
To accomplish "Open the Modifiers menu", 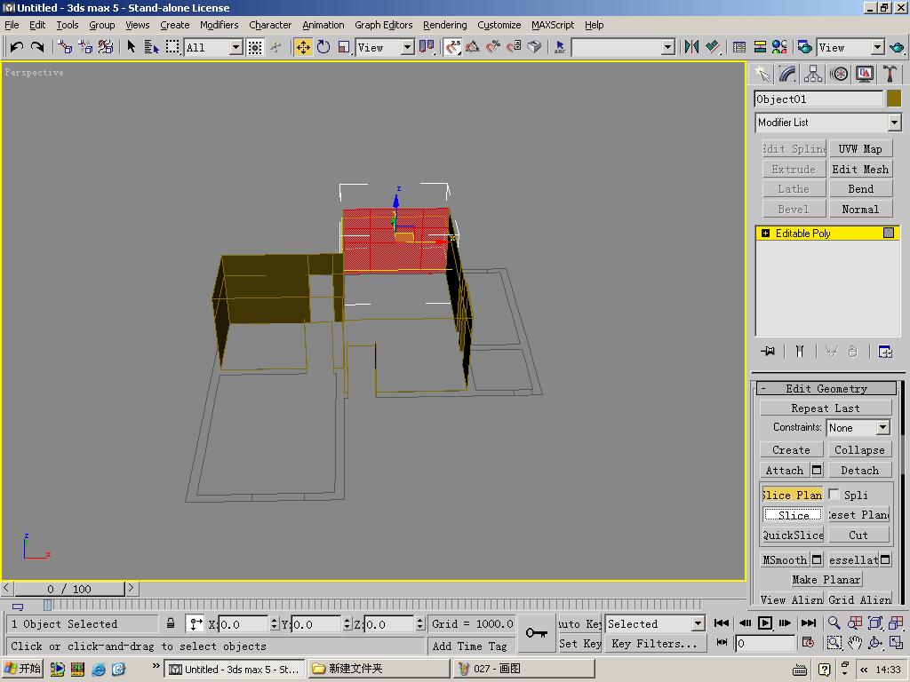I will [219, 25].
